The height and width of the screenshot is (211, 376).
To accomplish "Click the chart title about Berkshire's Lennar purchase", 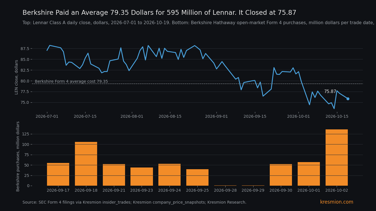I will pyautogui.click(x=159, y=13).
